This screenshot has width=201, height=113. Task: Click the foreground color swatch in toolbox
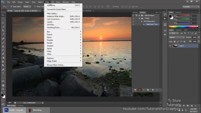click(2, 95)
